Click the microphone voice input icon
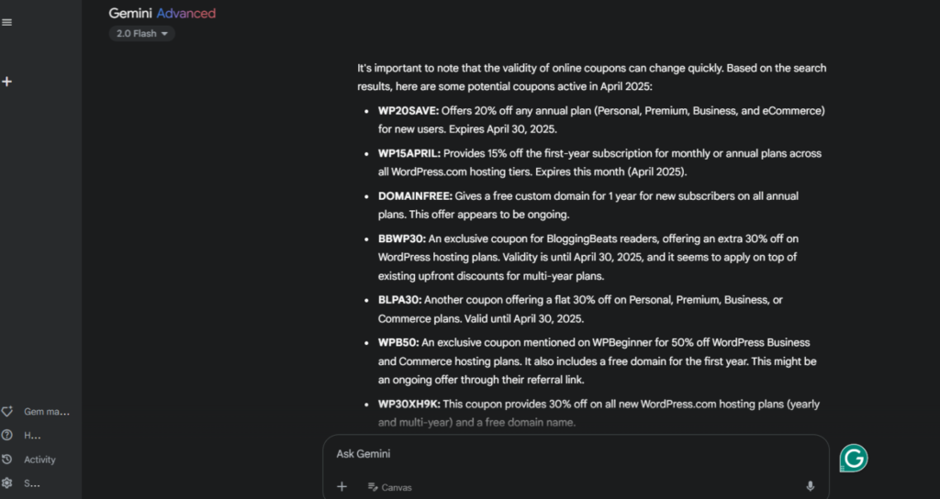 pos(810,486)
